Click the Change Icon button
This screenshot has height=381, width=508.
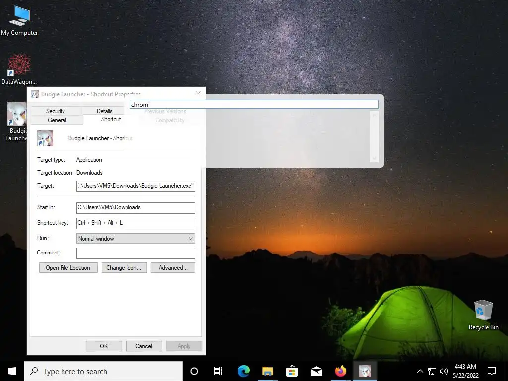pyautogui.click(x=124, y=267)
